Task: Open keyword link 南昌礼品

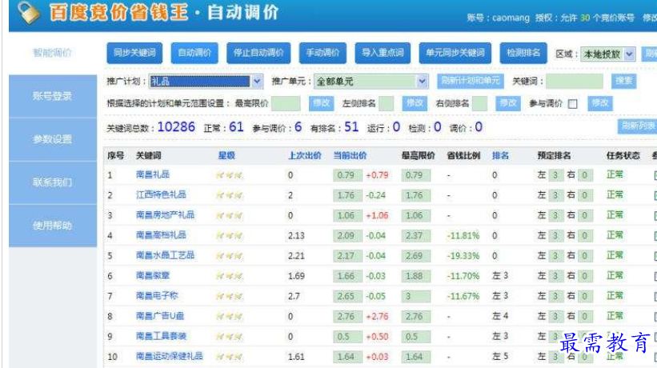Action: point(153,174)
